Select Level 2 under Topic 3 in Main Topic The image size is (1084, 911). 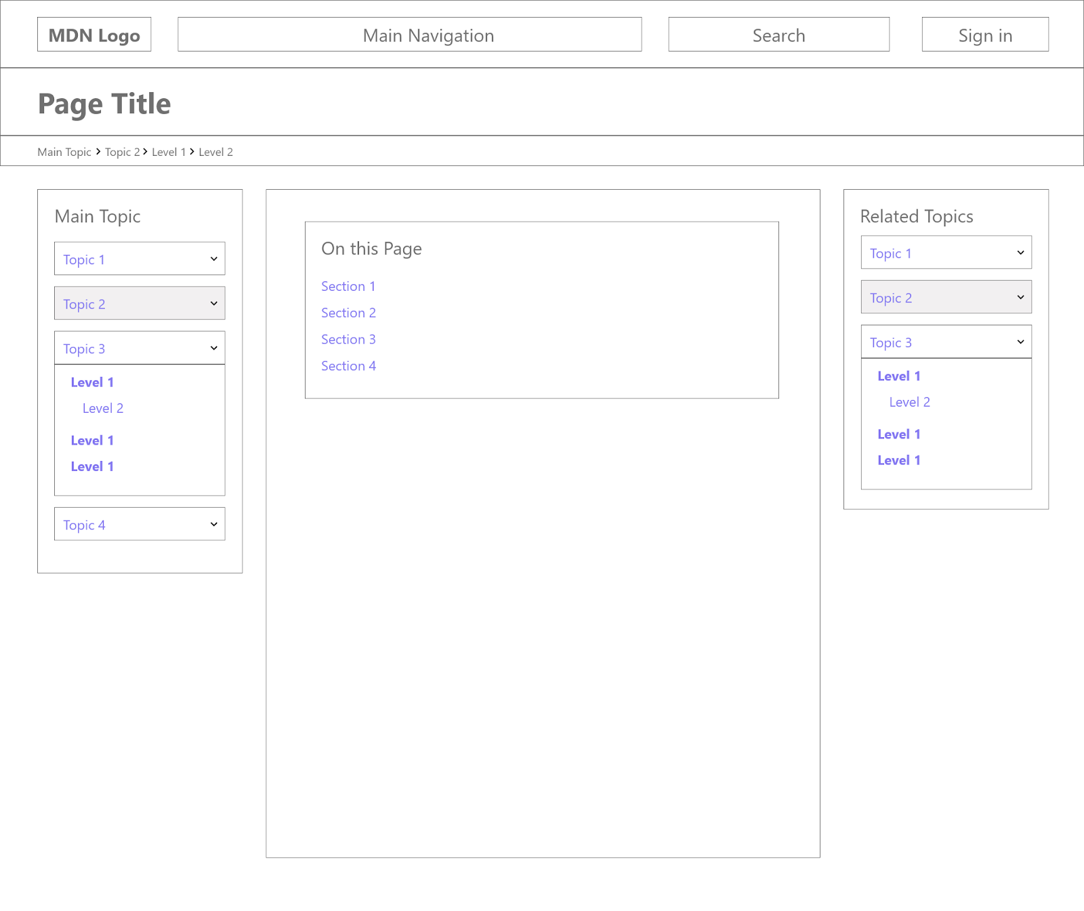[x=102, y=408]
